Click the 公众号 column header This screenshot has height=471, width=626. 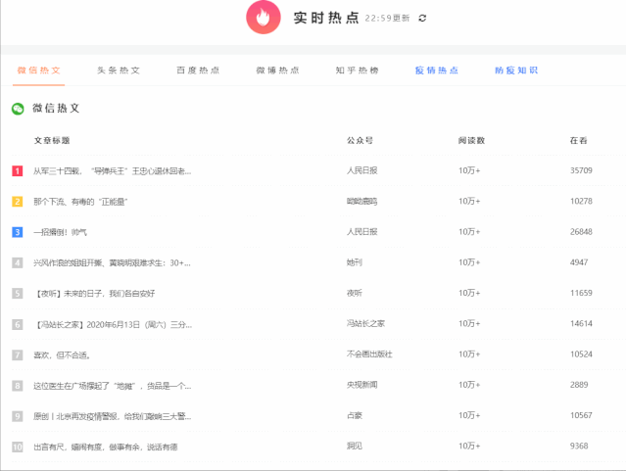360,140
